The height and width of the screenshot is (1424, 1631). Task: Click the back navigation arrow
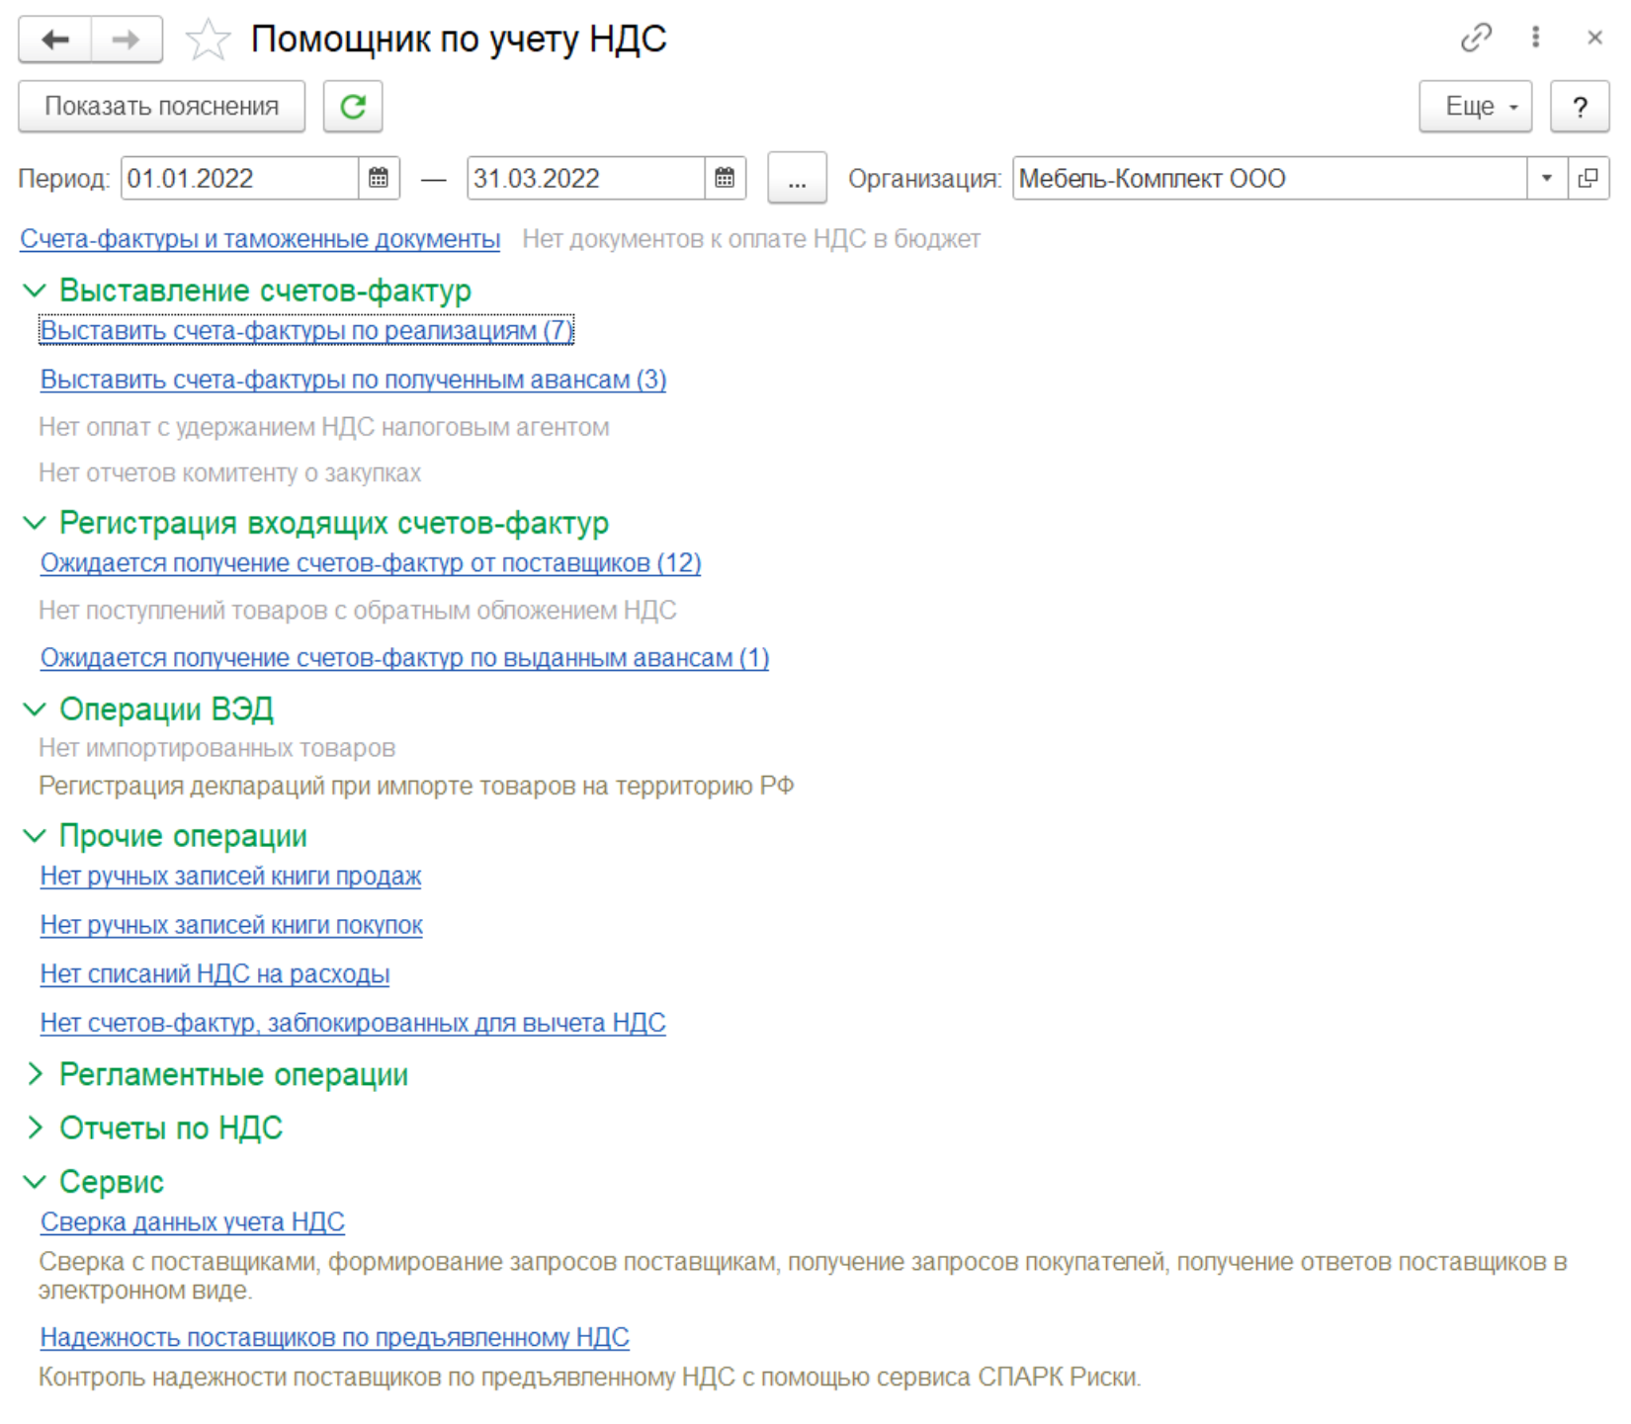tap(55, 41)
